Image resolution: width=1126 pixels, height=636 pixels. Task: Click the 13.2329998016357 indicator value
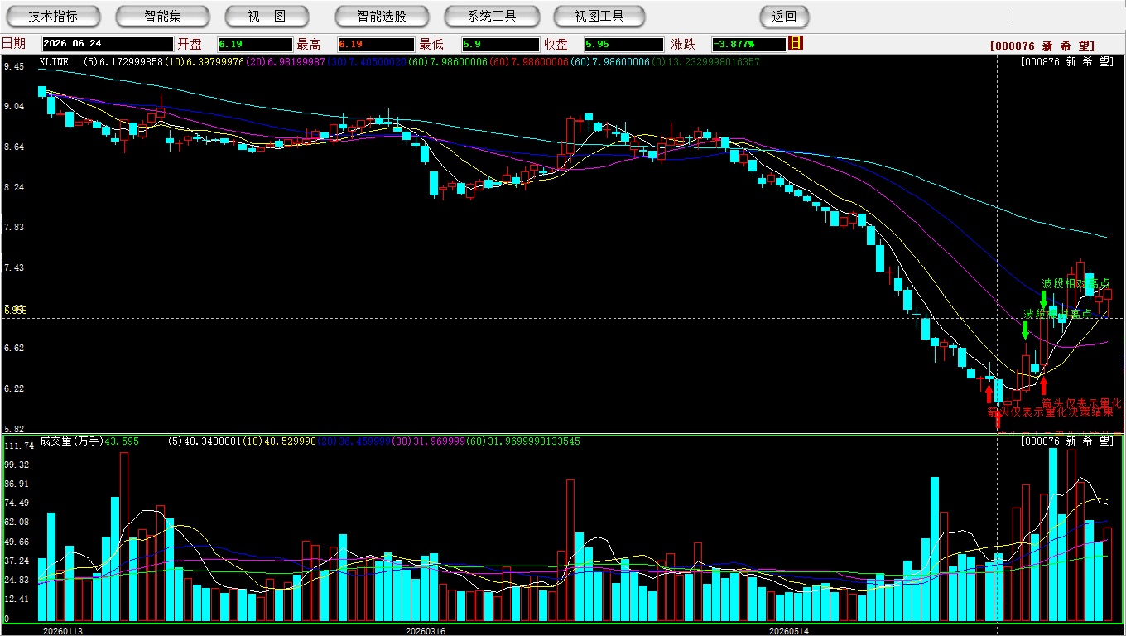click(713, 62)
